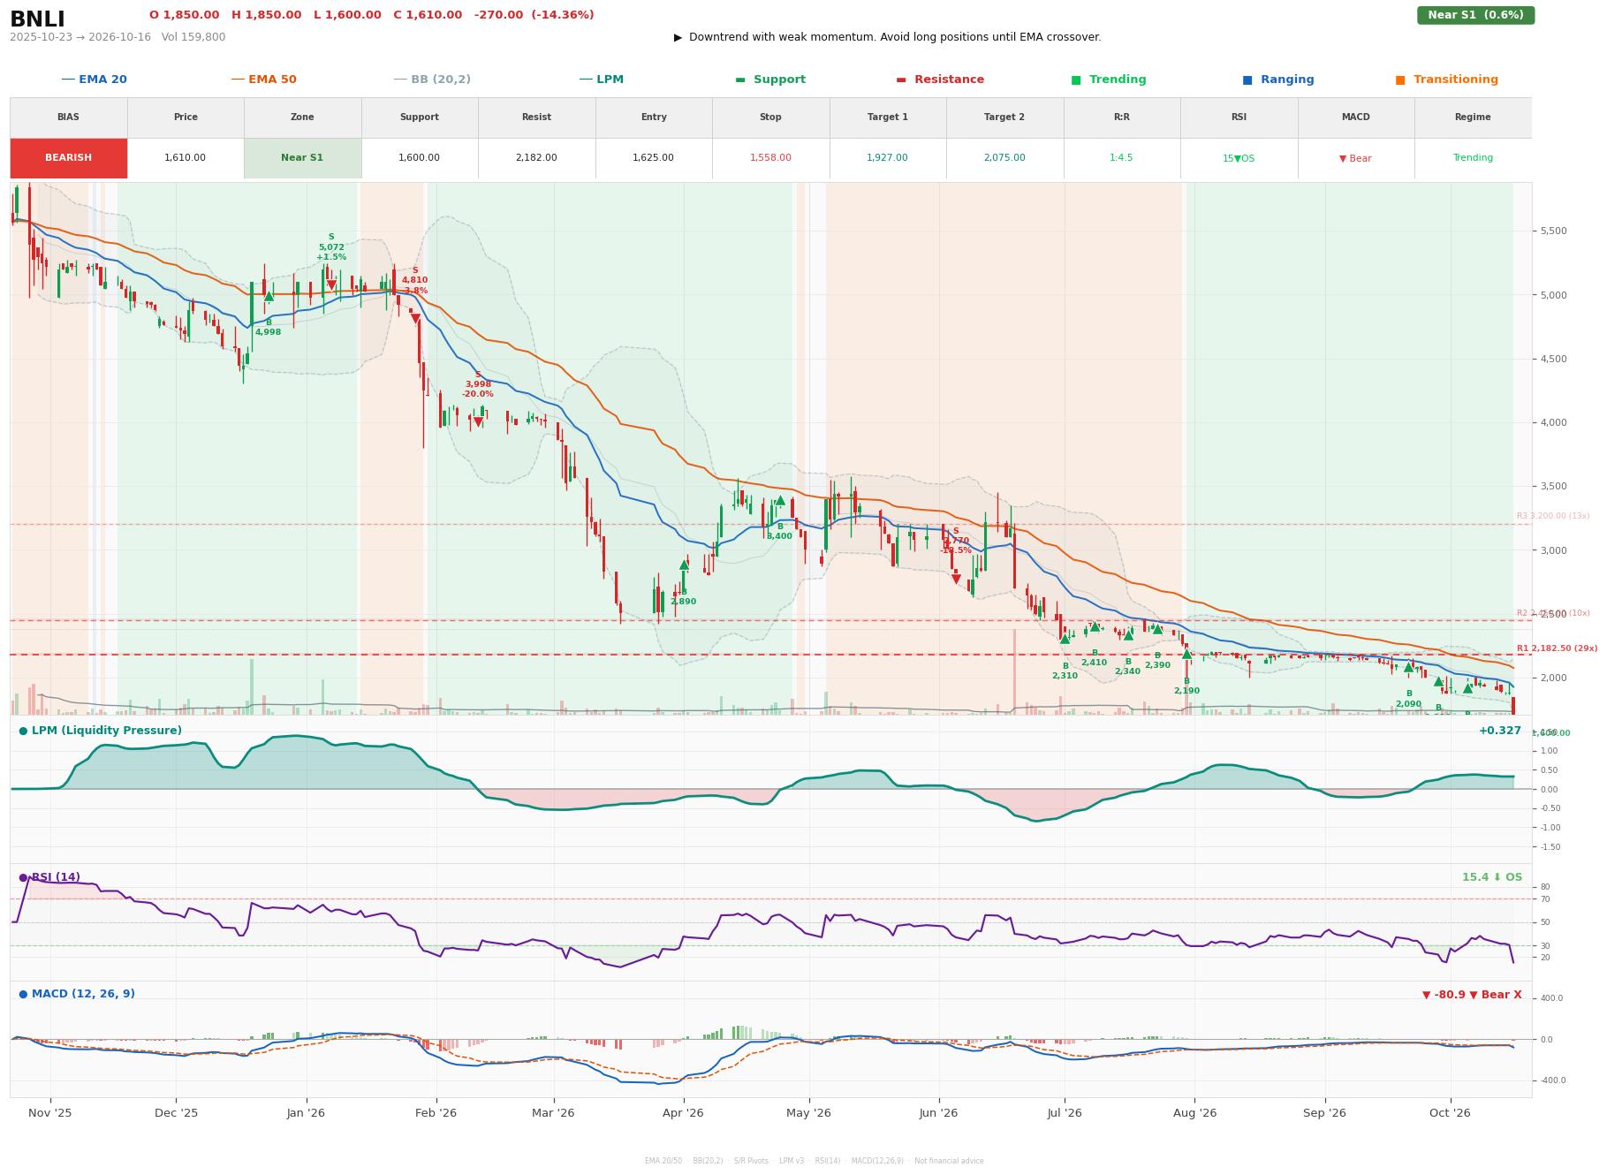Click the BNLI ticker title
The height and width of the screenshot is (1175, 1607).
coord(37,19)
